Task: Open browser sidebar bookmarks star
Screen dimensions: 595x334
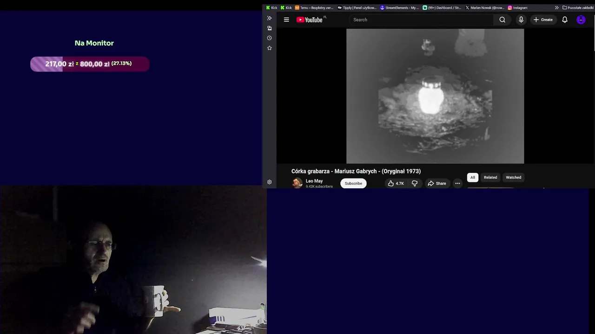Action: [x=269, y=48]
